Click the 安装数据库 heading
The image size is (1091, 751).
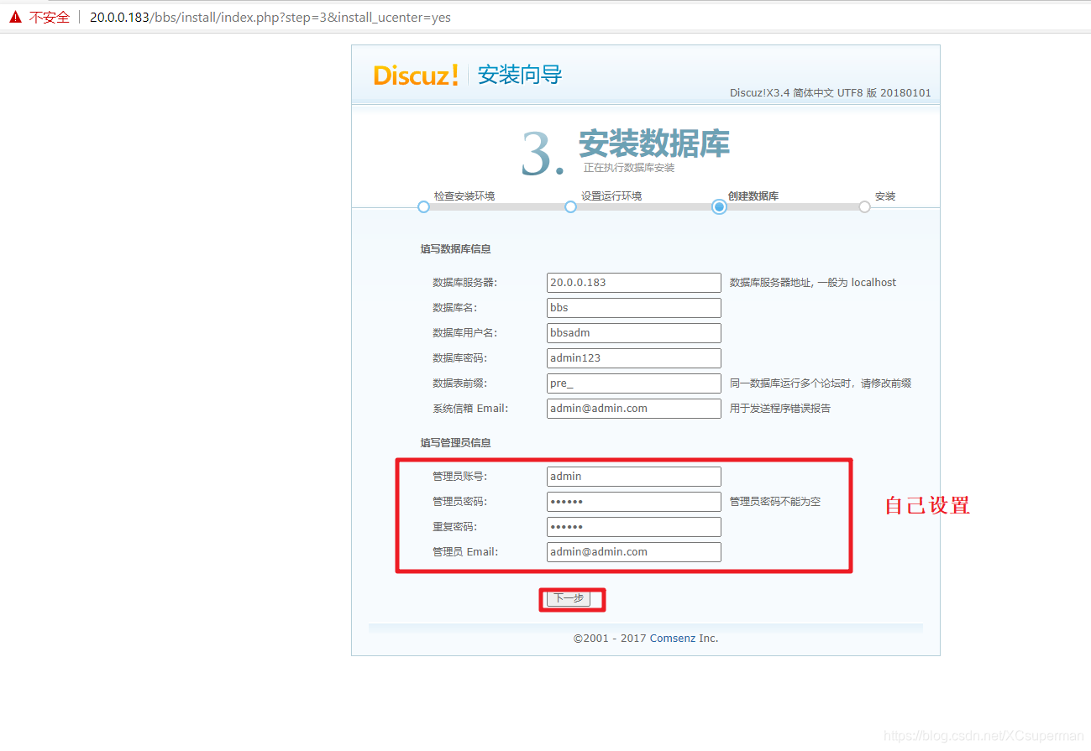coord(653,143)
